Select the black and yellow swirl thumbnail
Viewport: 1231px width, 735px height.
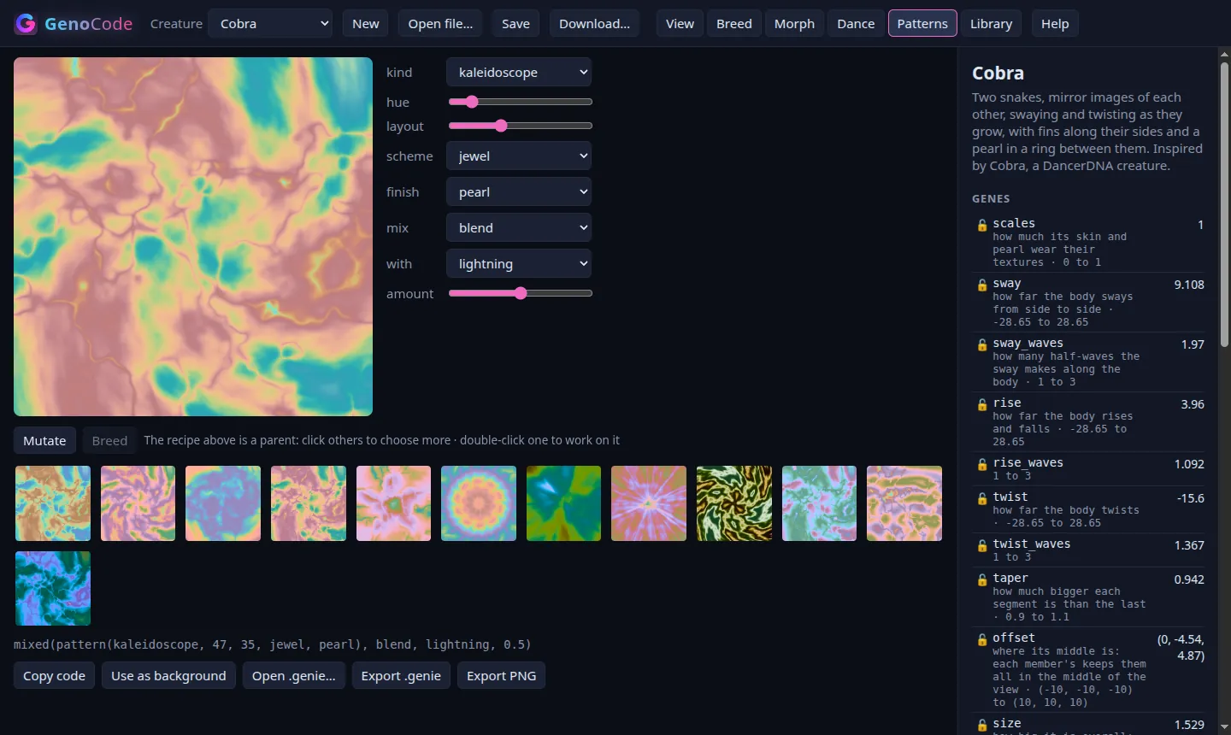point(734,503)
